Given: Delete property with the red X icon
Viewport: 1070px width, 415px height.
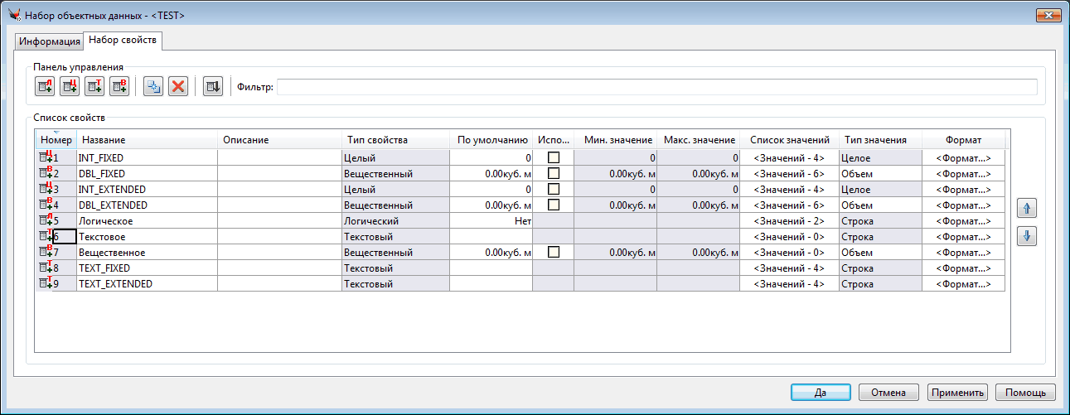Looking at the screenshot, I should click(x=177, y=86).
